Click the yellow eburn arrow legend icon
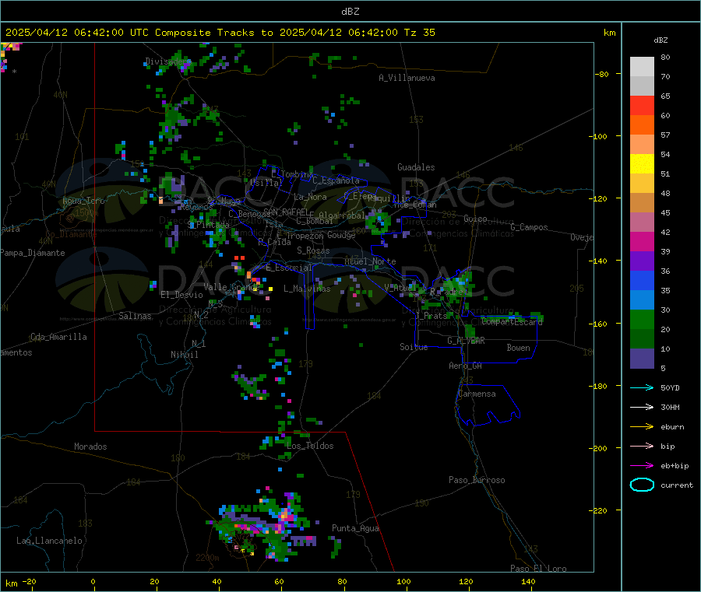This screenshot has height=592, width=701. click(x=642, y=427)
